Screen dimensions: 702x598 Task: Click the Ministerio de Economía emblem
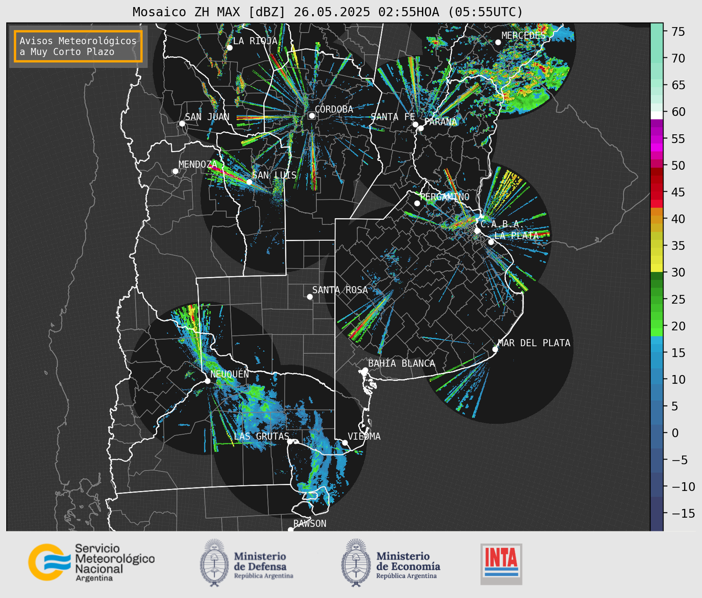coord(356,563)
